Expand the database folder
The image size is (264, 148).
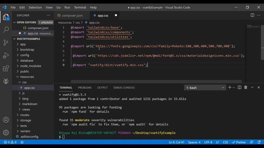(33, 60)
